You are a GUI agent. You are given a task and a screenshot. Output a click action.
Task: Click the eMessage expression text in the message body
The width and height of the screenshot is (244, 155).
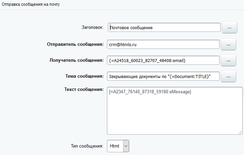pos(150,92)
